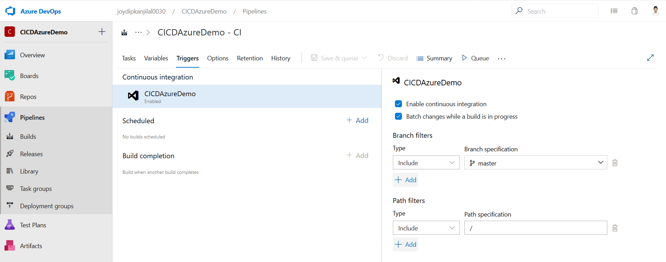
Task: Click the build pipeline icon in breadcrumb
Action: [124, 32]
